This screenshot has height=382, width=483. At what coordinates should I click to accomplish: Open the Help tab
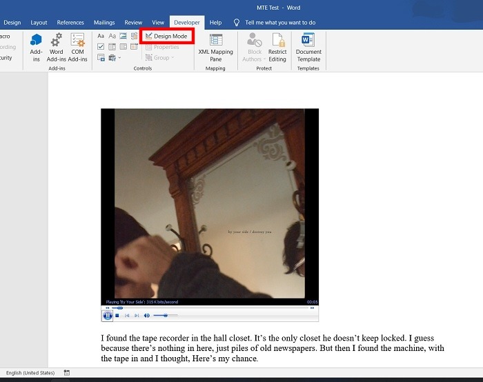215,23
